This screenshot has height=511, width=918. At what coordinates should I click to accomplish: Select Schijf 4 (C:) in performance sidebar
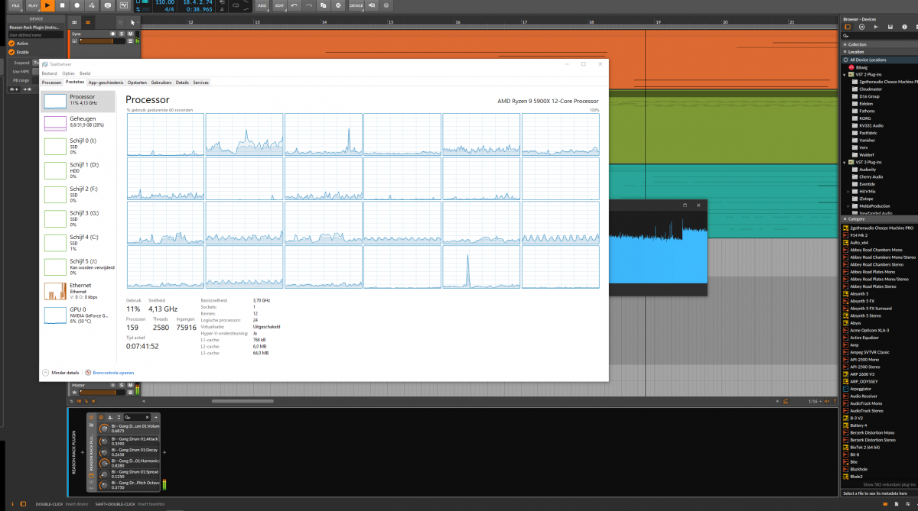79,242
